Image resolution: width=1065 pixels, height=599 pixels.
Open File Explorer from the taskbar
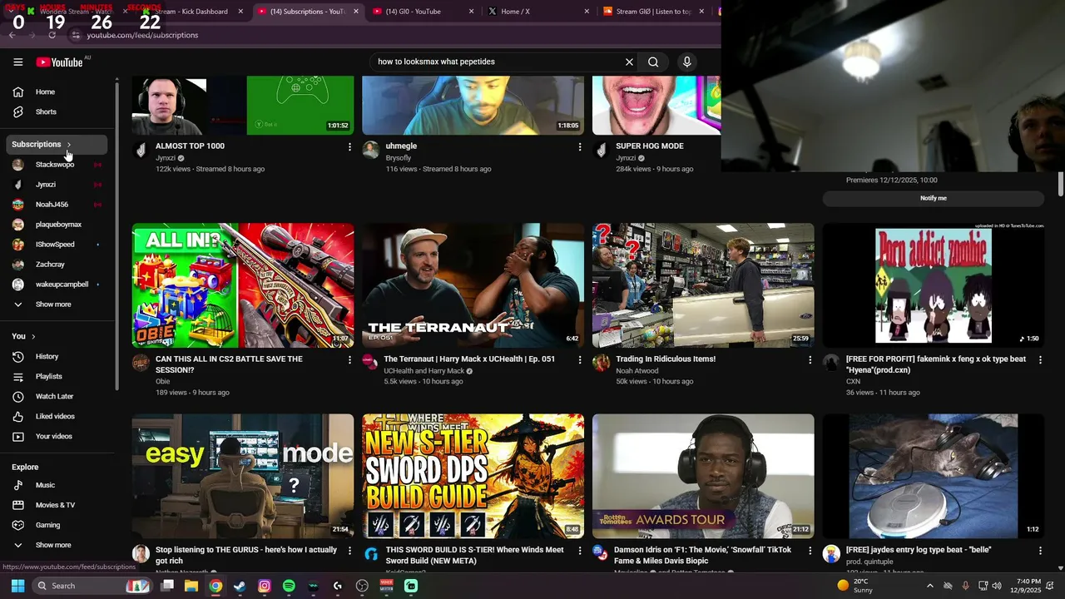point(191,586)
